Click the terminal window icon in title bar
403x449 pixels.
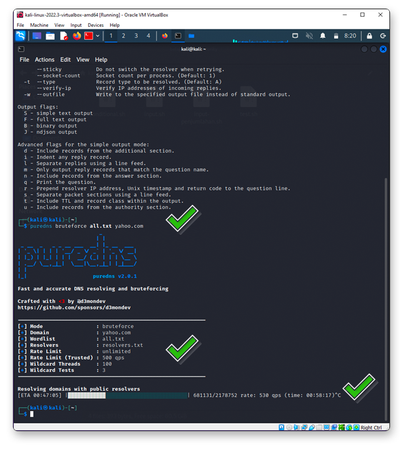coord(21,49)
